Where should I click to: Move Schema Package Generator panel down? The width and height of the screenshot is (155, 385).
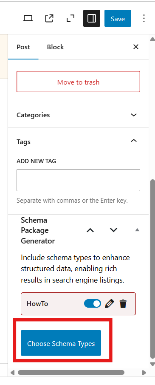[113, 230]
